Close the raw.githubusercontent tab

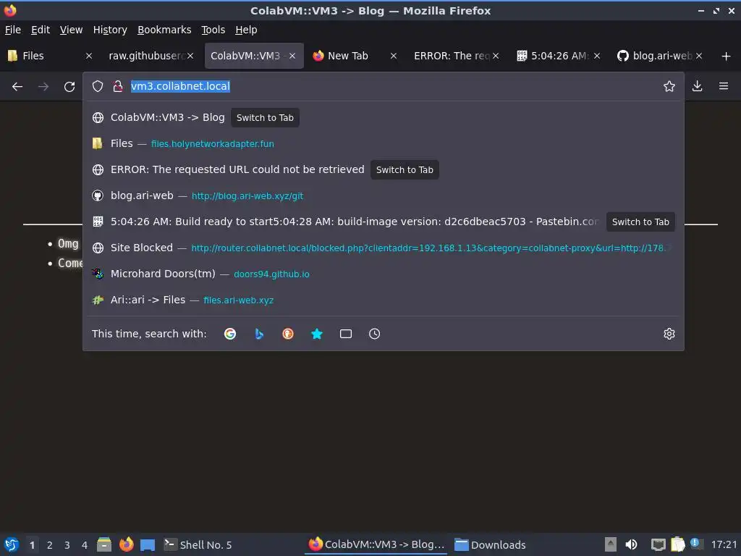(190, 56)
